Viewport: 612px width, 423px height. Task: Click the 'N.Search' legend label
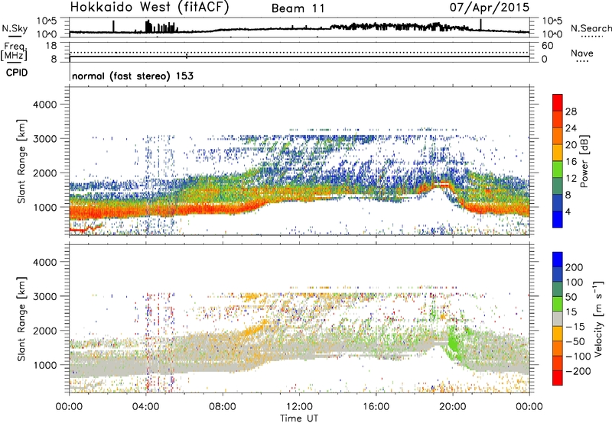(591, 28)
